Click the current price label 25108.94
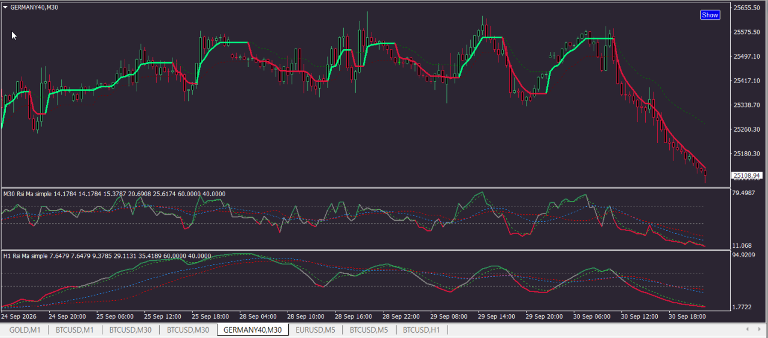 (747, 176)
